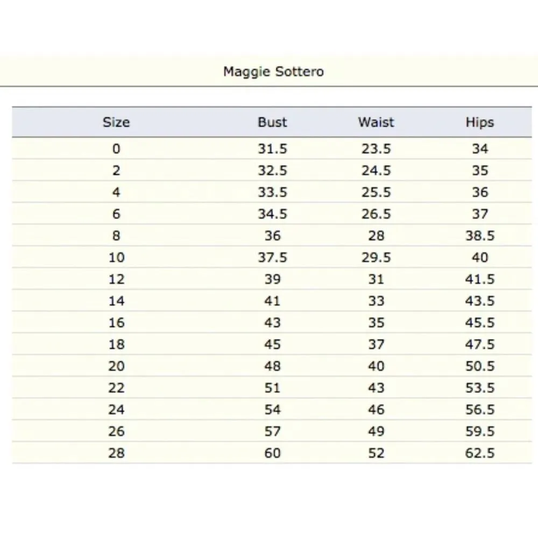Select size 6 in the Size column
This screenshot has width=538, height=538.
coord(116,214)
